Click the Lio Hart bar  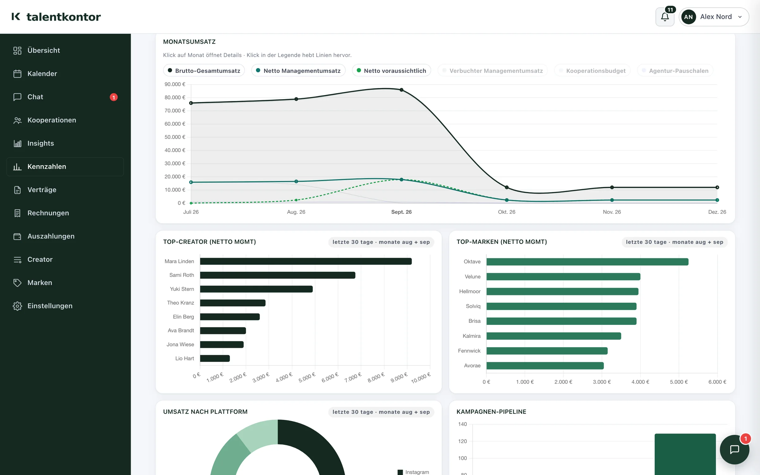coord(215,358)
